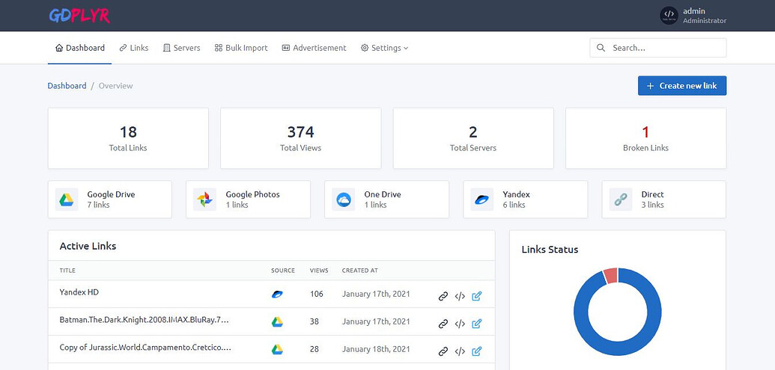The height and width of the screenshot is (370, 775).
Task: Copy link icon for Batman Dark Knight row
Action: click(x=443, y=324)
